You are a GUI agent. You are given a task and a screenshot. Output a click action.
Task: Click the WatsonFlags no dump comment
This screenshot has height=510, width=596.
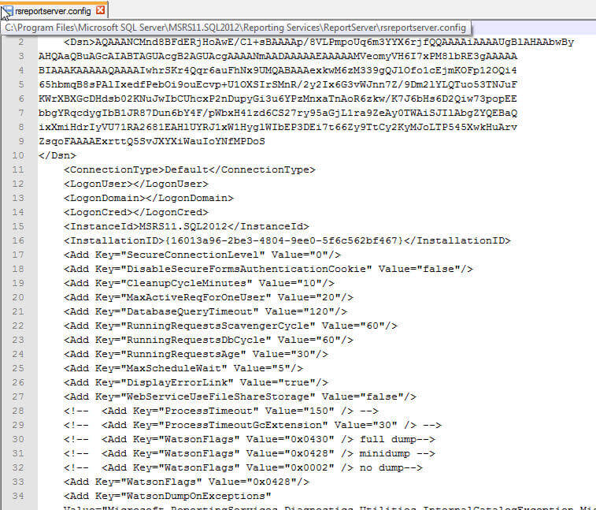click(x=242, y=467)
